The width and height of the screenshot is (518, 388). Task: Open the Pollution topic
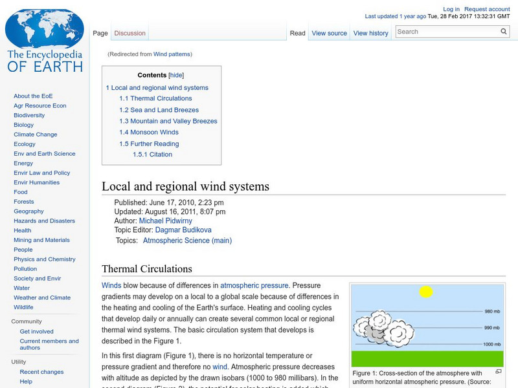pyautogui.click(x=25, y=268)
